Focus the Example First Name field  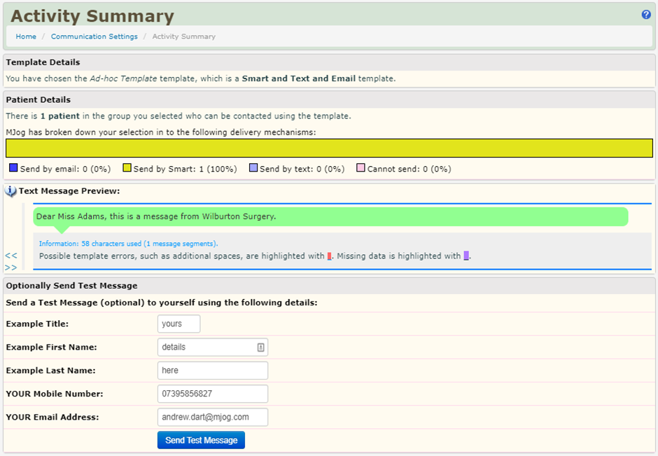[x=206, y=347]
